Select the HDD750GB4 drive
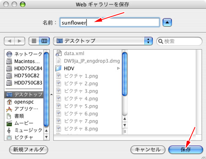The height and width of the screenshot is (159, 206). (24, 68)
